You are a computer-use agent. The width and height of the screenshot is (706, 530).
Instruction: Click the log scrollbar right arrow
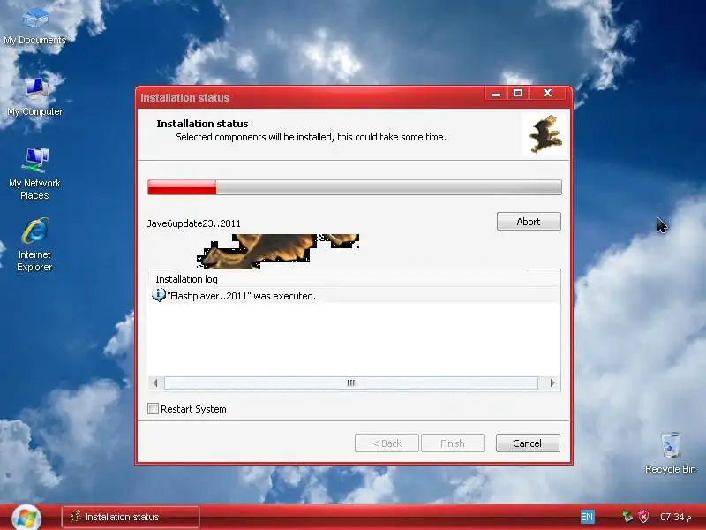pyautogui.click(x=552, y=382)
